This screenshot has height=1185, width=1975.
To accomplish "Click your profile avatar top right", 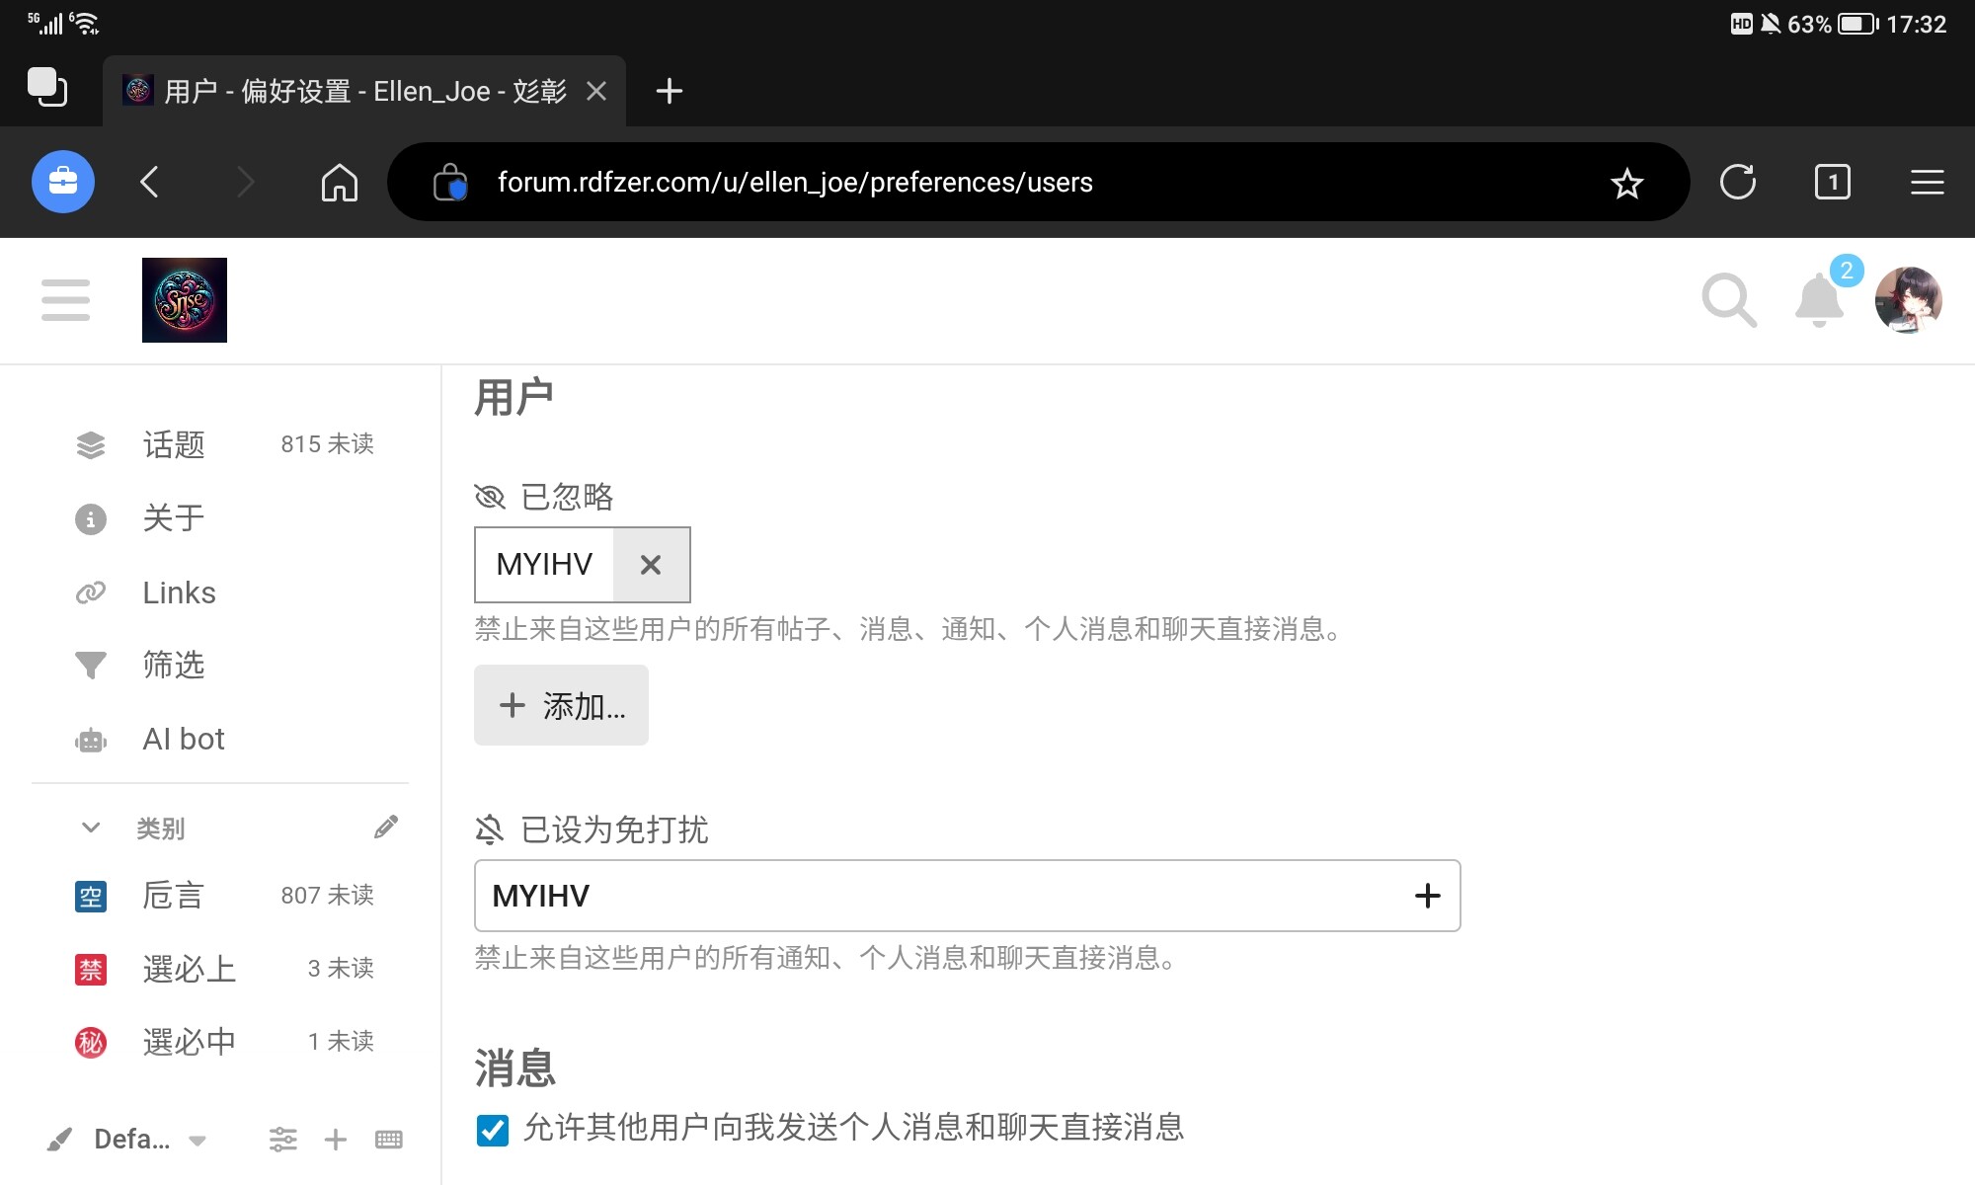I will 1910,300.
